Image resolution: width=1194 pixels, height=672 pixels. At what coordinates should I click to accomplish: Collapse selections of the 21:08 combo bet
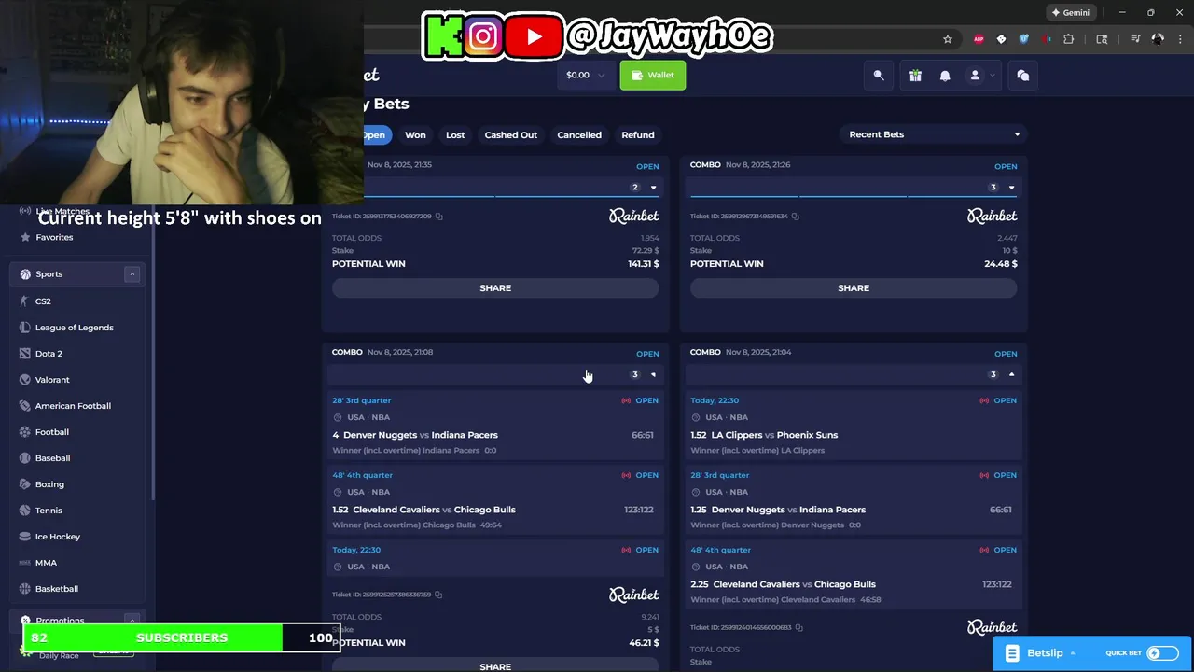[653, 375]
